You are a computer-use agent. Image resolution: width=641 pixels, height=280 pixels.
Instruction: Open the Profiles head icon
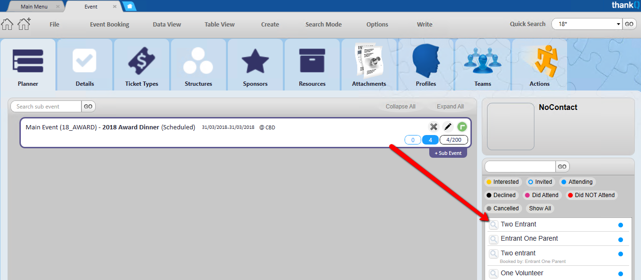425,61
